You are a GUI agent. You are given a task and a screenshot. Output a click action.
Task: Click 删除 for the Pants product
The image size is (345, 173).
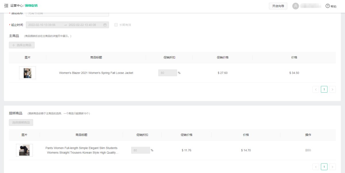point(308,150)
